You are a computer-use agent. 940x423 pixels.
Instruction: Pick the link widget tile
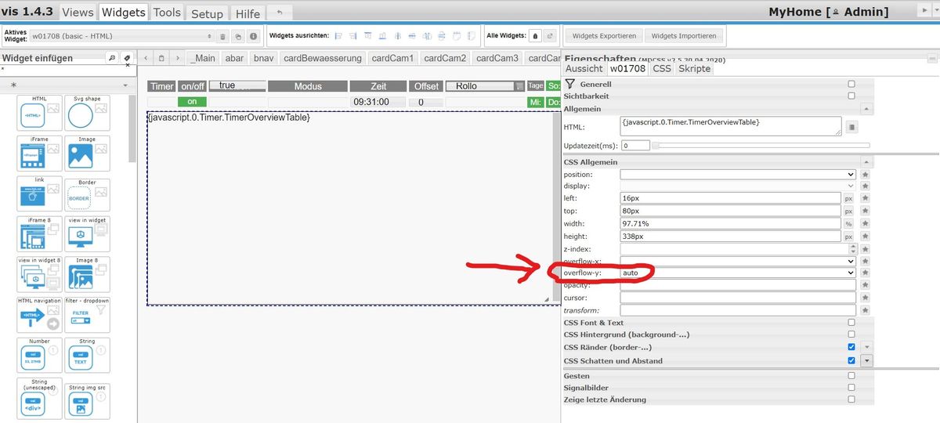click(39, 193)
